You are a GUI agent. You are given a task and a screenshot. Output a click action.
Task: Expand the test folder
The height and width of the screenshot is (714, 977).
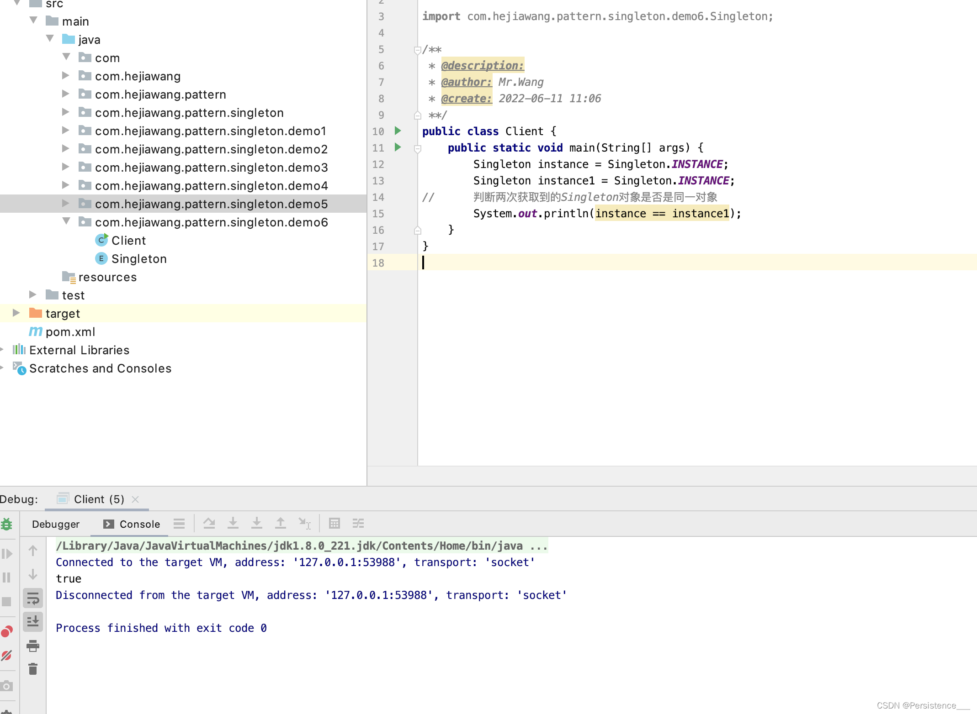33,294
